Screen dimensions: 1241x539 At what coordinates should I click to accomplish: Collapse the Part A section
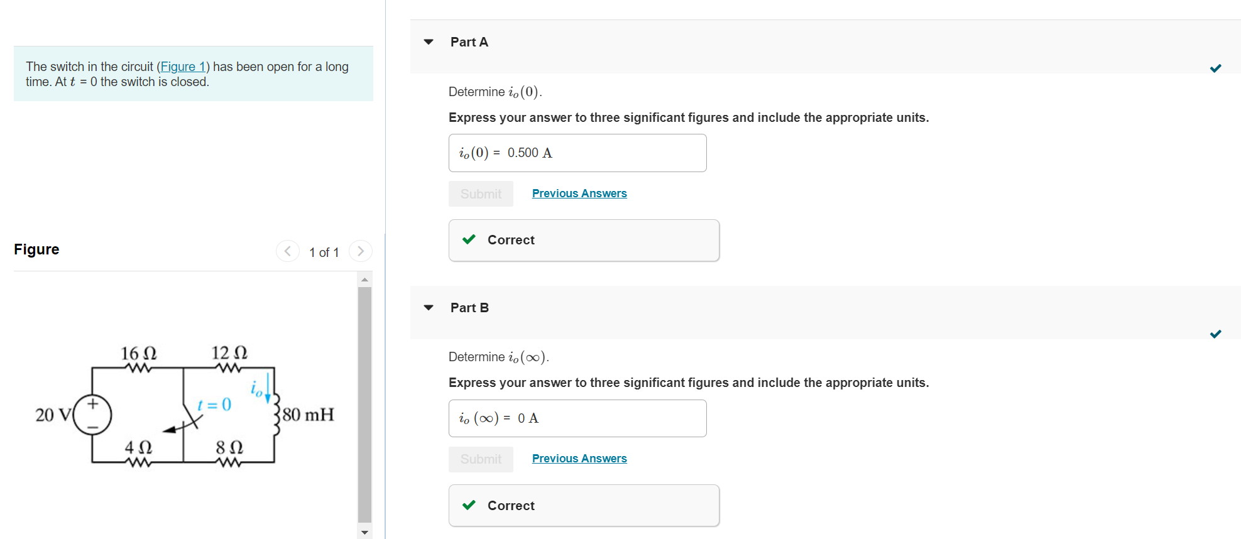[429, 42]
